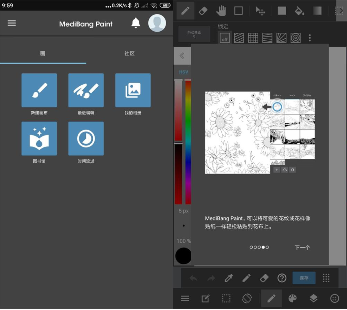Enable parallel lines snap guide
Screen dimensions: 347x310
tap(239, 38)
